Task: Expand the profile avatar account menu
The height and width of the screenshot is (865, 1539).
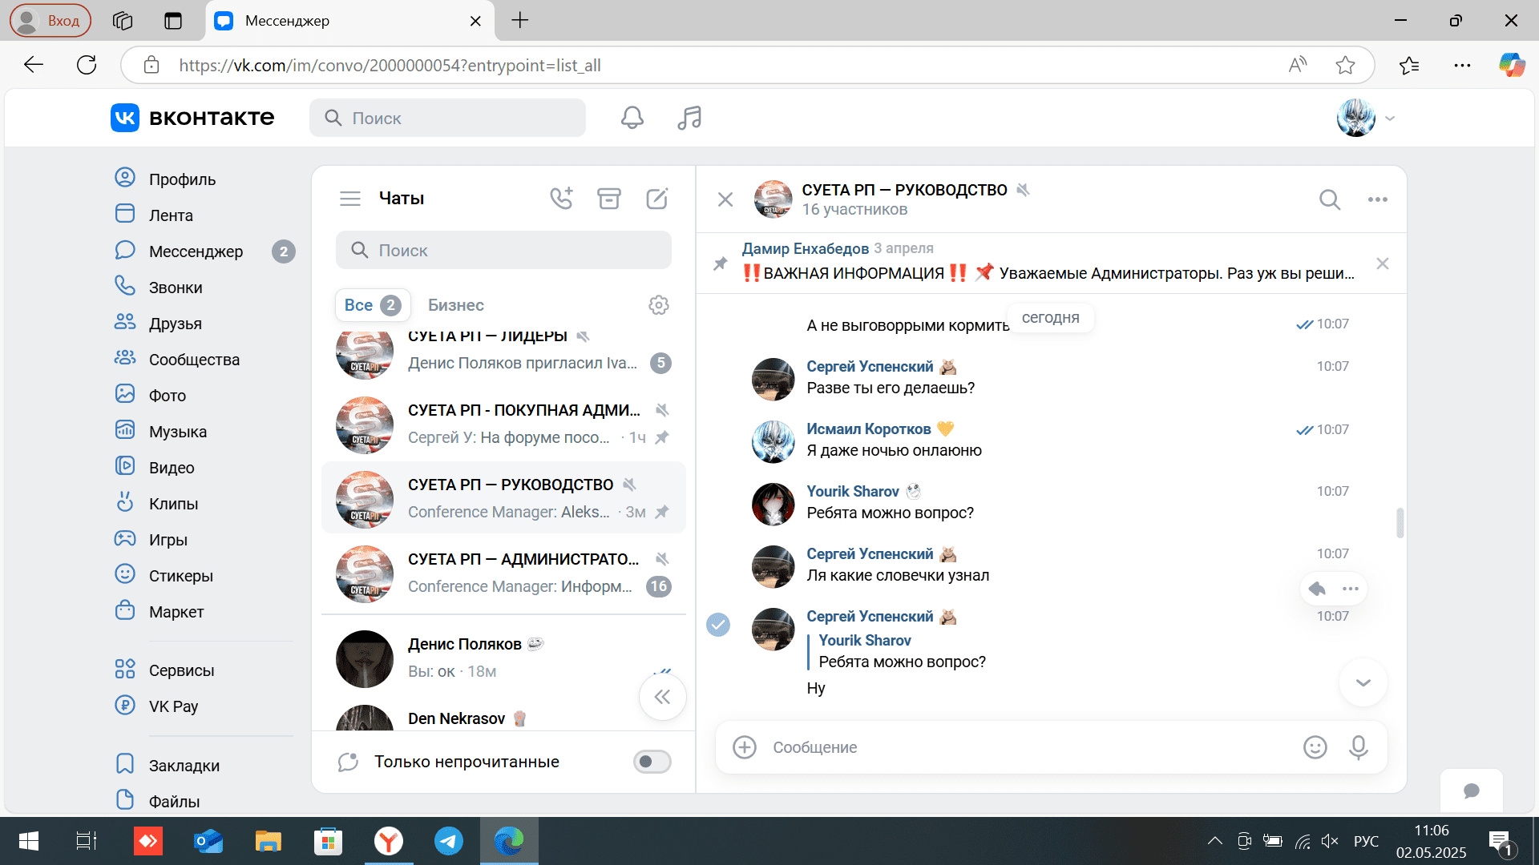Action: (x=1367, y=118)
